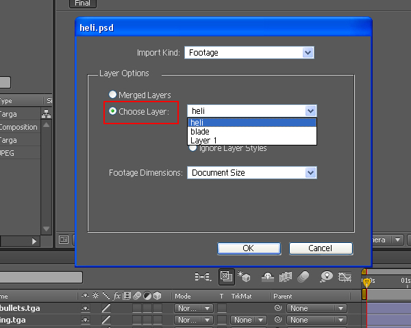Open the Brainstorm lightbulb icon

(x=326, y=277)
